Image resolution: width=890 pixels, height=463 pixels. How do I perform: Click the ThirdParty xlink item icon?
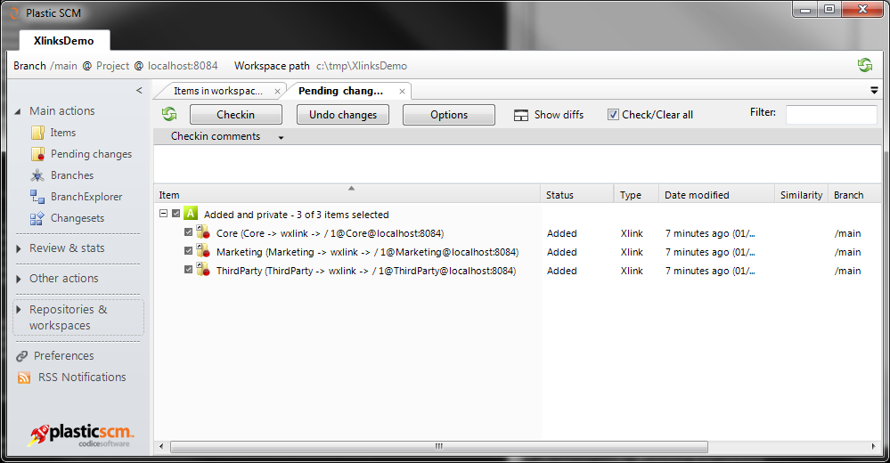(203, 270)
